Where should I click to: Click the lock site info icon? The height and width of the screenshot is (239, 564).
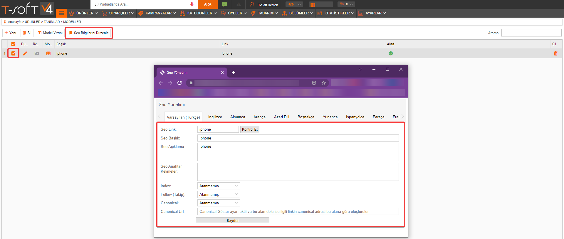click(x=191, y=83)
